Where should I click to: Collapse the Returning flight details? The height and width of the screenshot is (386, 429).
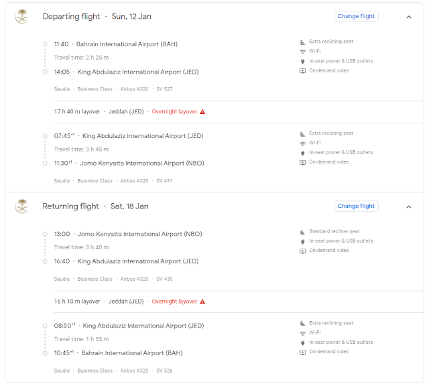(x=409, y=206)
